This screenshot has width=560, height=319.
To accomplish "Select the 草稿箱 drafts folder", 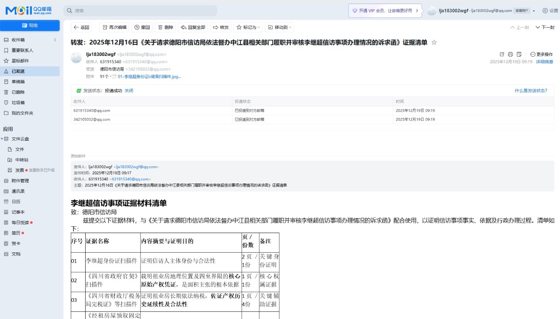I will (18, 82).
